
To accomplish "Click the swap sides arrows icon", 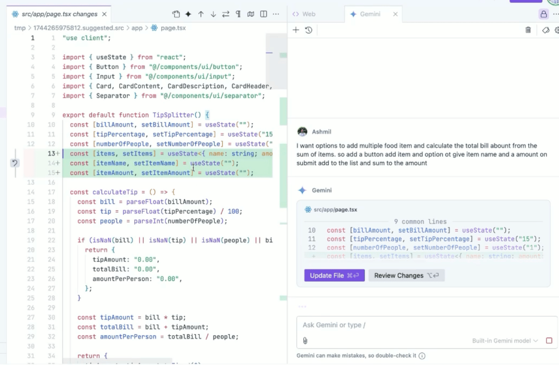I will click(225, 14).
